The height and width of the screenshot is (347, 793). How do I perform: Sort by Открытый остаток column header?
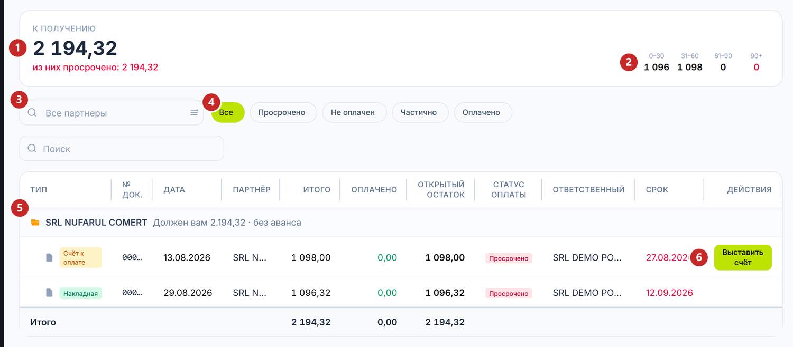coord(441,189)
